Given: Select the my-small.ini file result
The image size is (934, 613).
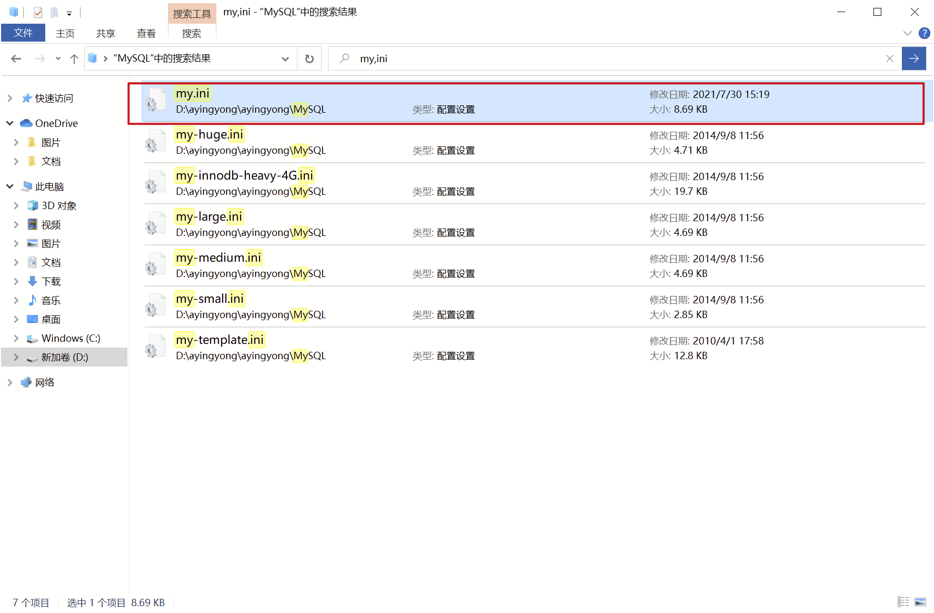Looking at the screenshot, I should (534, 307).
